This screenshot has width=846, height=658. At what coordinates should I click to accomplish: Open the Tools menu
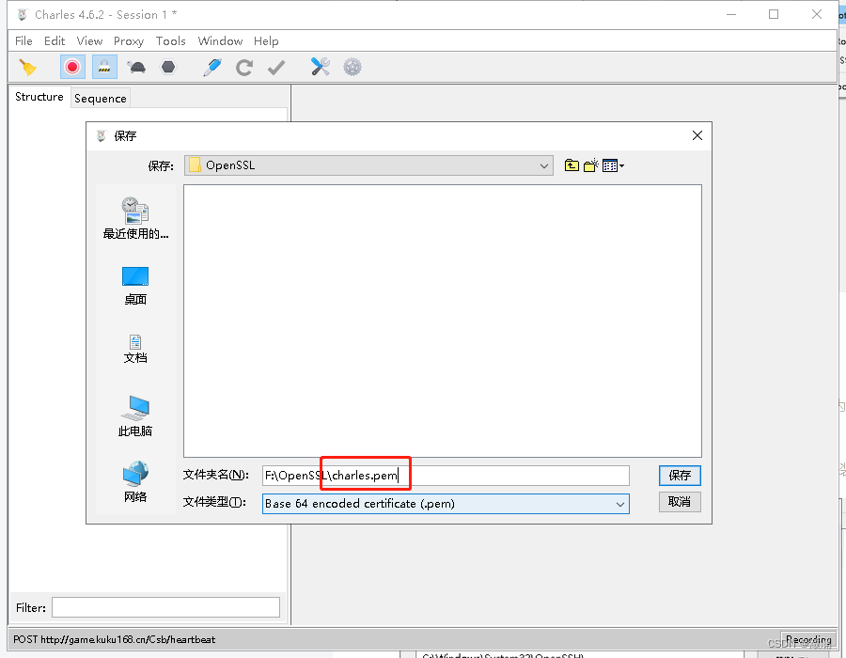click(x=170, y=41)
